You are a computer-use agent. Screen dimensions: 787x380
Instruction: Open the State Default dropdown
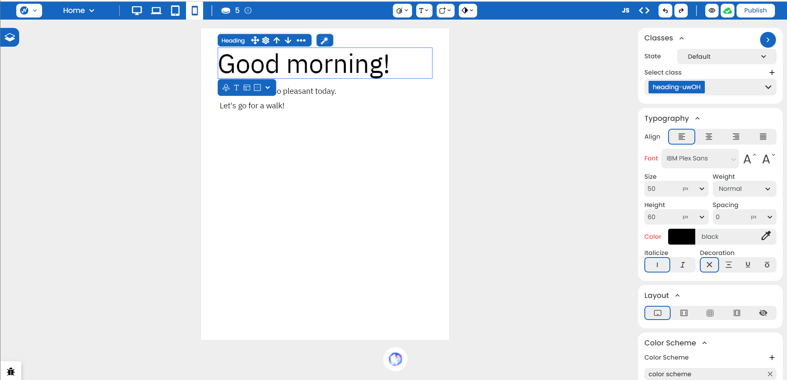(x=727, y=57)
